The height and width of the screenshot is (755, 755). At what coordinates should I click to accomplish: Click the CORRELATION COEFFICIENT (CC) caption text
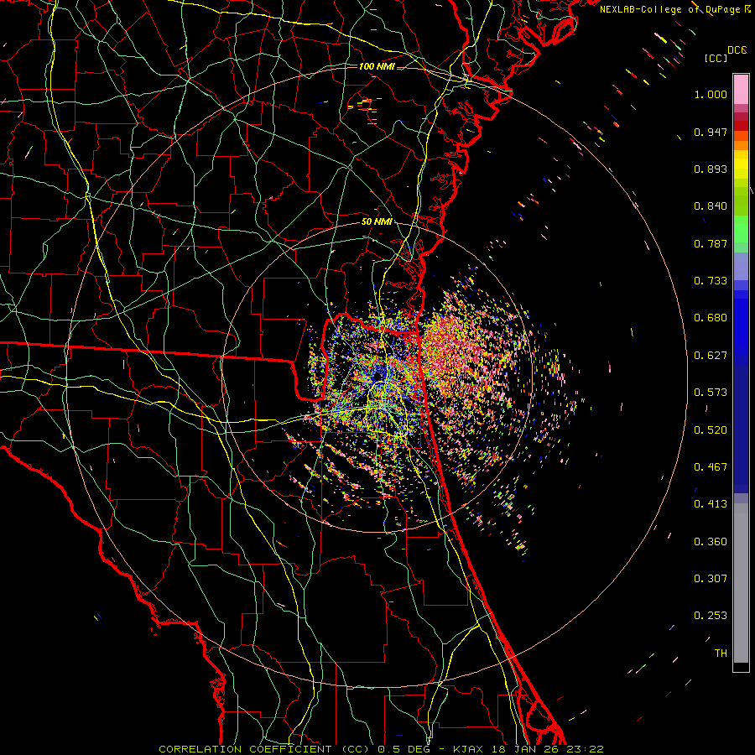point(264,749)
